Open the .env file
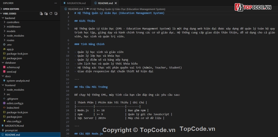This screenshot has width=278, height=137. (9, 45)
